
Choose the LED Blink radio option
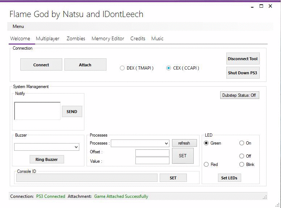pos(242,165)
